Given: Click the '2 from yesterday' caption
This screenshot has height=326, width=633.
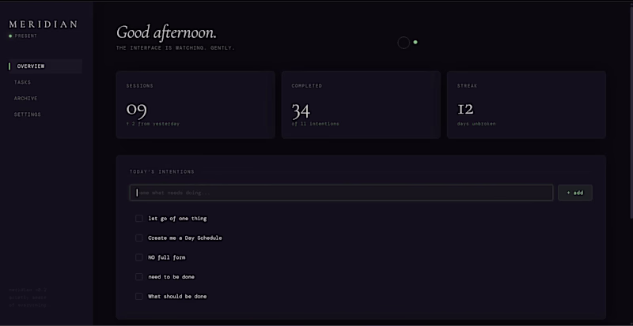Looking at the screenshot, I should point(153,124).
